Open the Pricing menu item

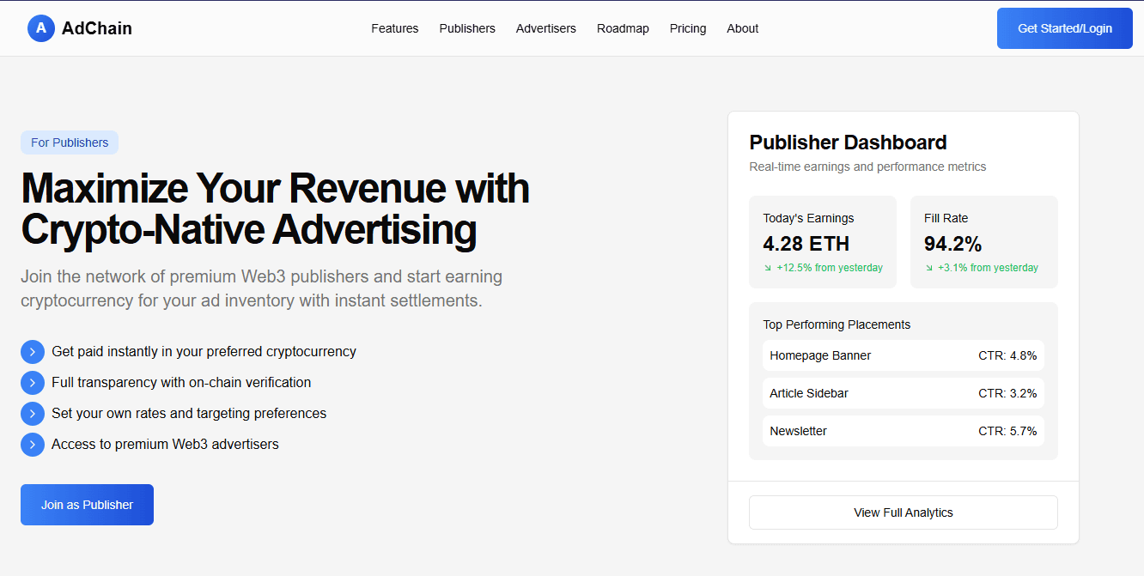pyautogui.click(x=688, y=28)
